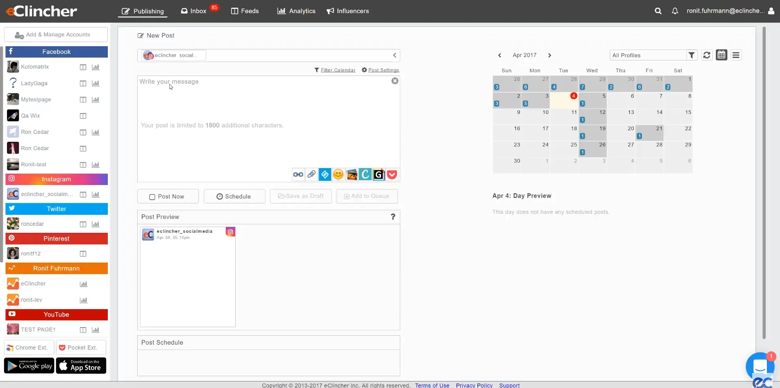The image size is (780, 388).
Task: Open analytics for the Kotomatrix account
Action: point(96,67)
